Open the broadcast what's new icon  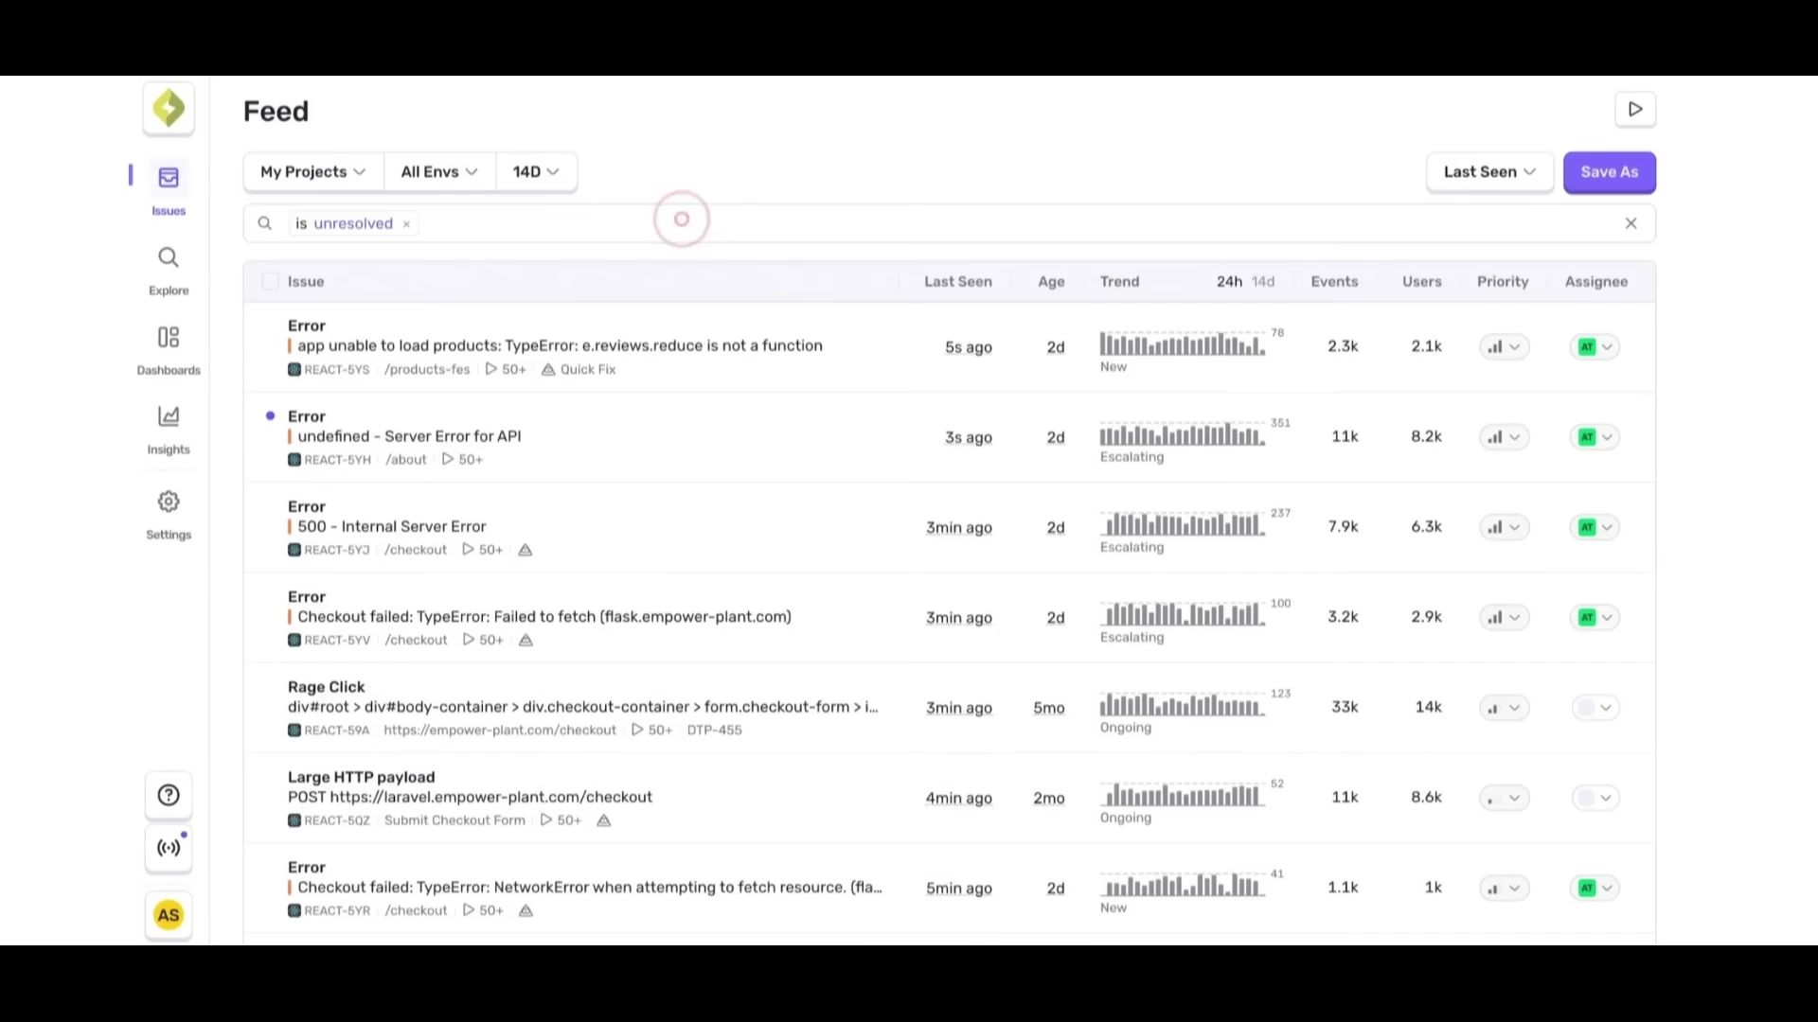[169, 848]
